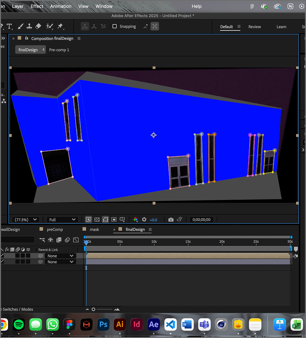Image resolution: width=306 pixels, height=338 pixels.
Task: Select the Type tool
Action: tap(9, 26)
